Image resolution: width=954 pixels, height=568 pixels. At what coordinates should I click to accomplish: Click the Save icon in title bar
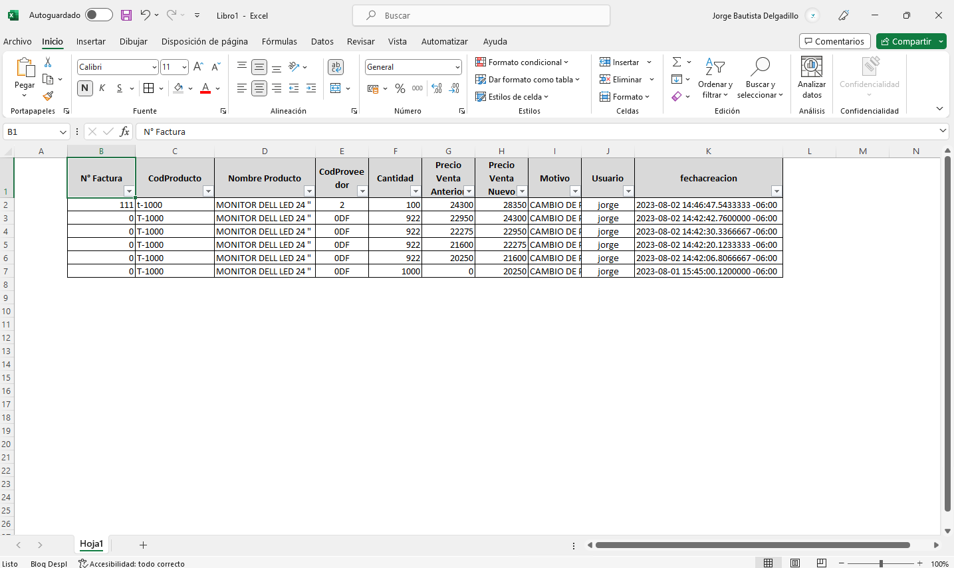click(x=126, y=15)
